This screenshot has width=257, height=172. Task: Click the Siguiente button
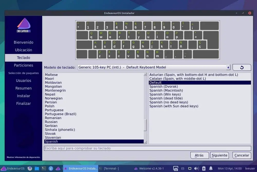click(x=219, y=155)
